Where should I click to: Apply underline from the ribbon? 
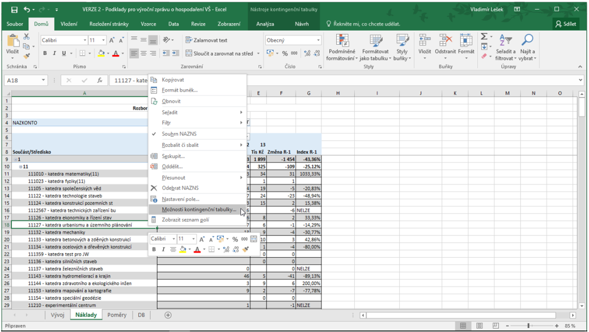tap(64, 53)
